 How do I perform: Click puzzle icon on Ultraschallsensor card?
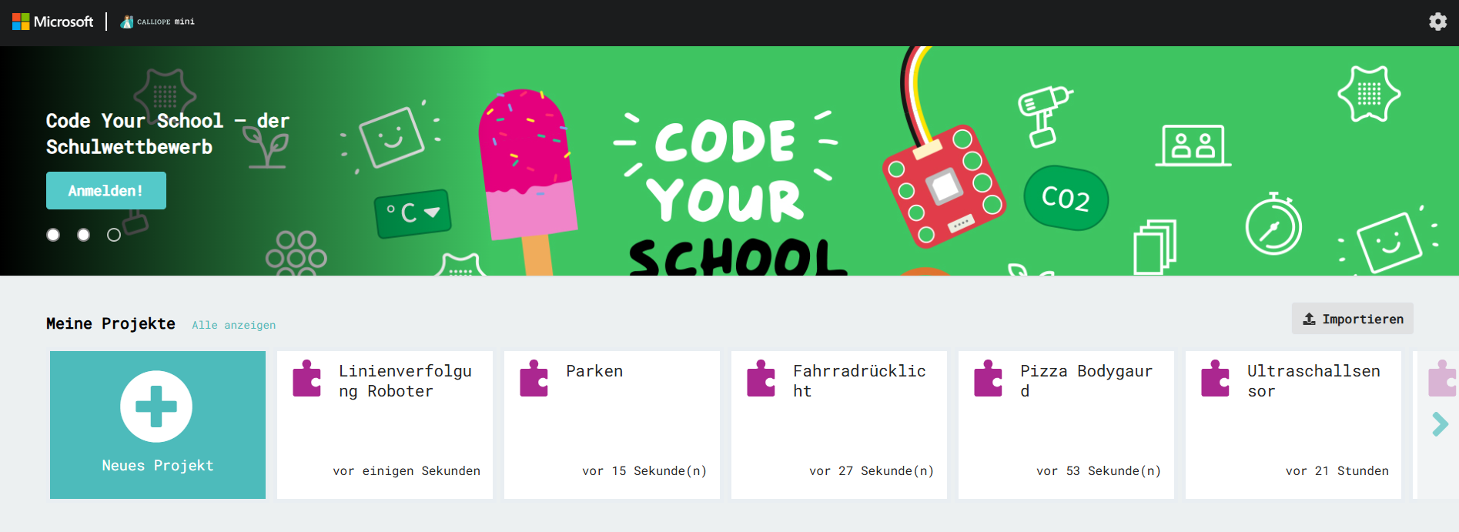1215,379
